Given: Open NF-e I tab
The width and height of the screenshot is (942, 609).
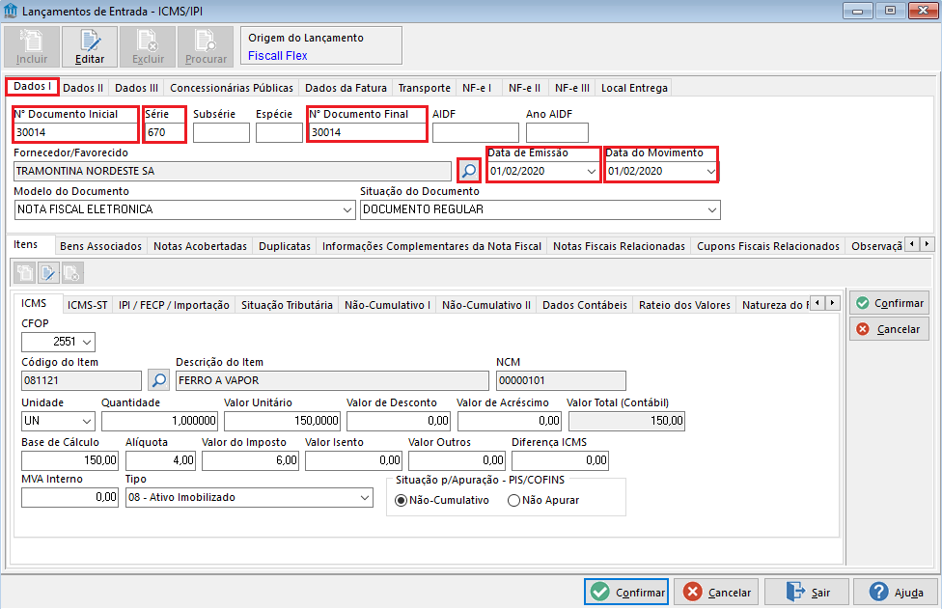Looking at the screenshot, I should pos(477,88).
